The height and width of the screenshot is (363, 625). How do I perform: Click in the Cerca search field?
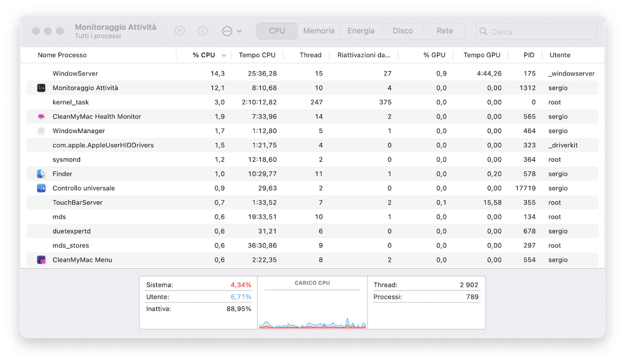540,31
